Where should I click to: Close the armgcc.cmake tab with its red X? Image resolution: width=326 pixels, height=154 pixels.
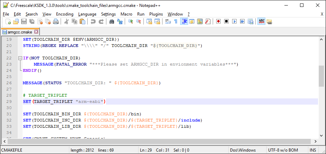coord(36,32)
